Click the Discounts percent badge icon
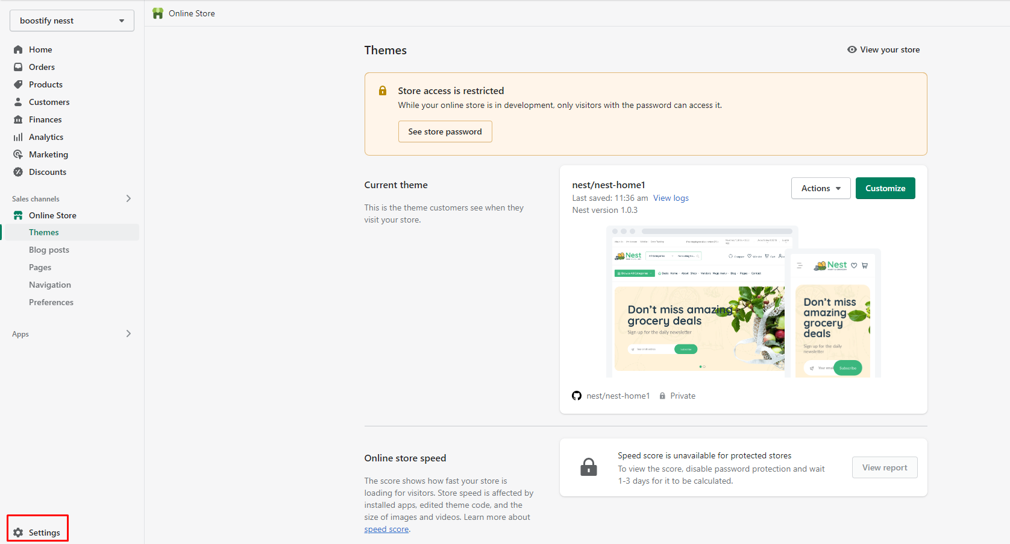This screenshot has height=544, width=1010. coord(18,172)
